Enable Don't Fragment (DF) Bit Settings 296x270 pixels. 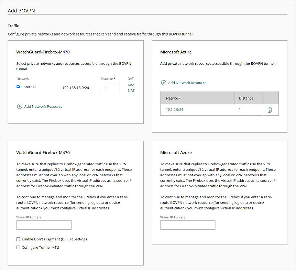coord(18,239)
